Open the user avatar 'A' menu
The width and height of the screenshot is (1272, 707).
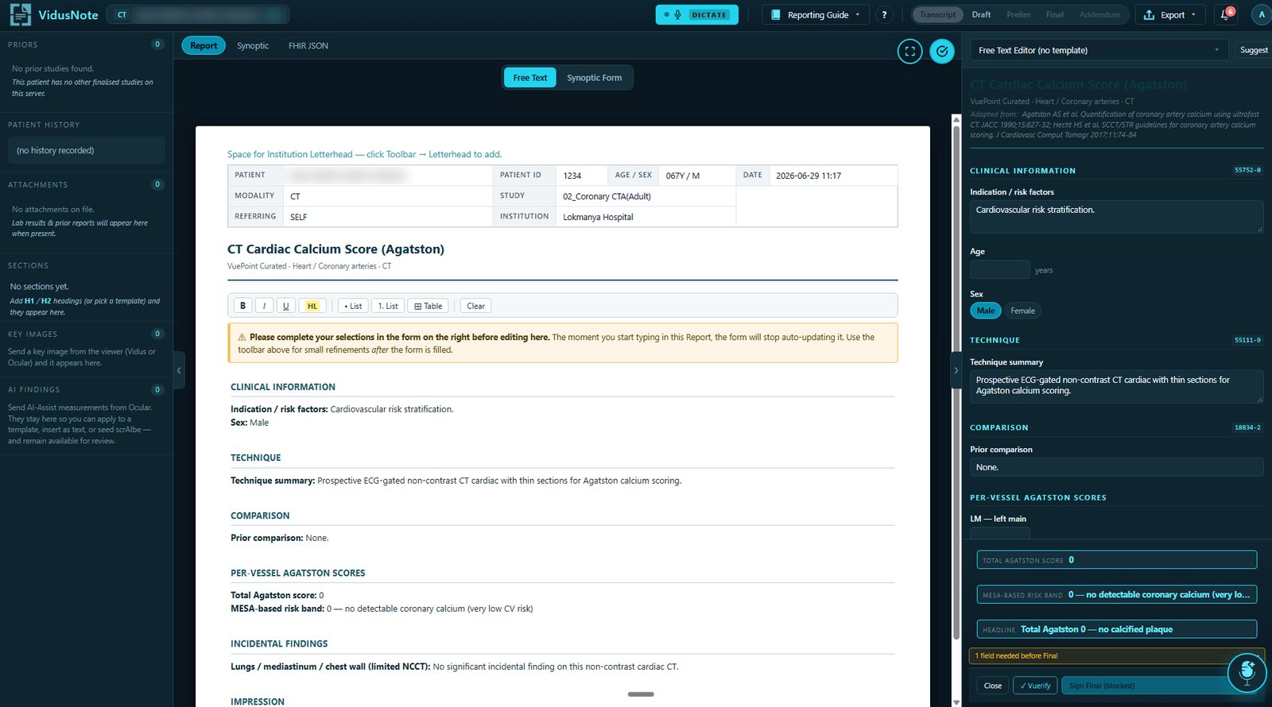(x=1262, y=14)
